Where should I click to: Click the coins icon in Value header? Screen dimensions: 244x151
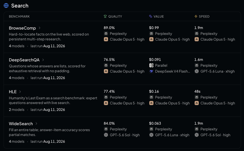coord(150,17)
